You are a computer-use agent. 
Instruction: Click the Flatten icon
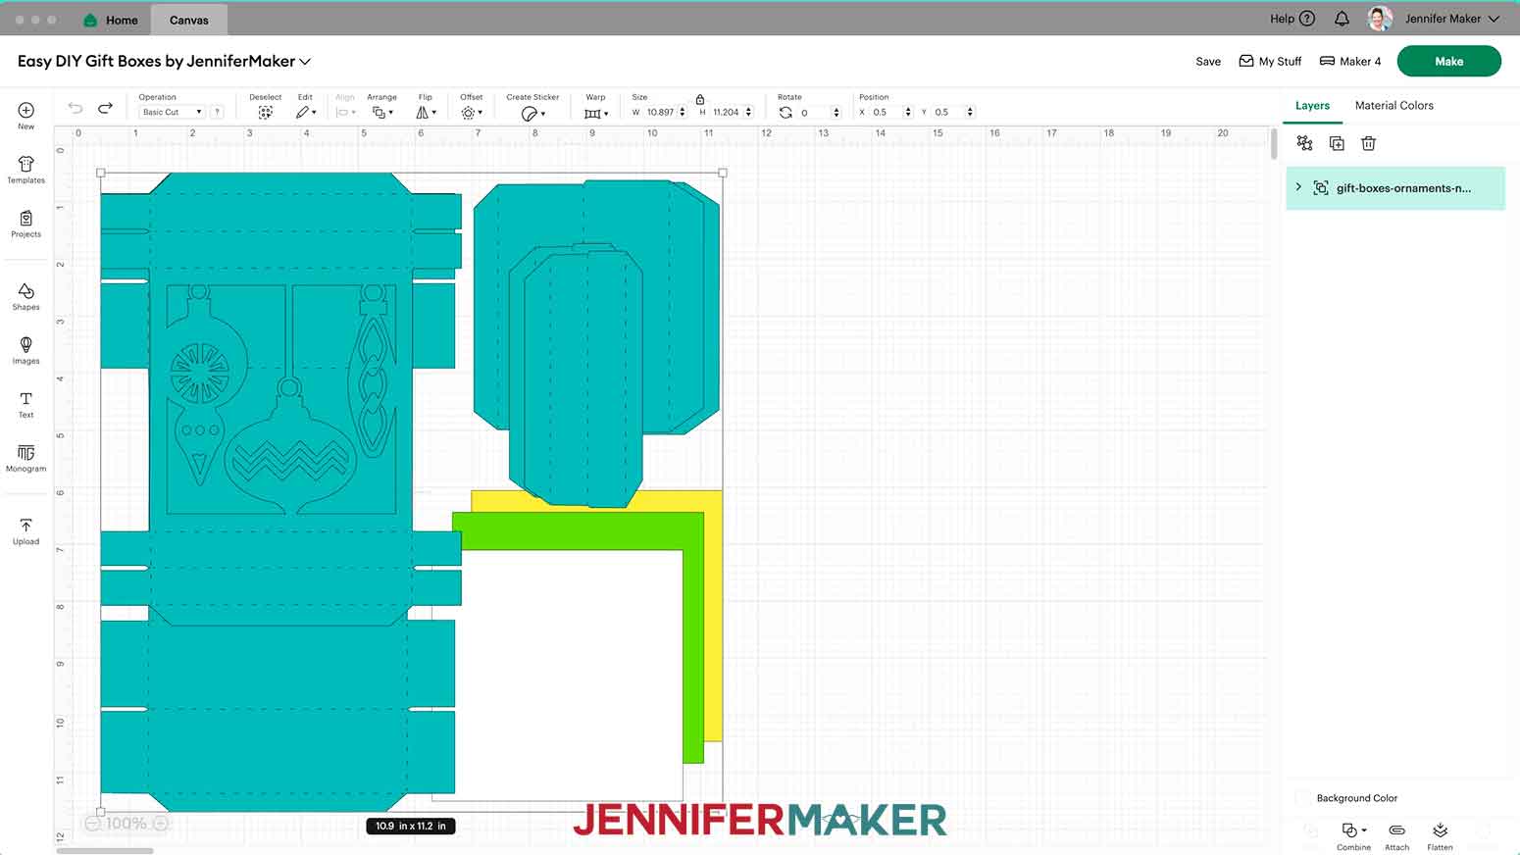(1440, 830)
